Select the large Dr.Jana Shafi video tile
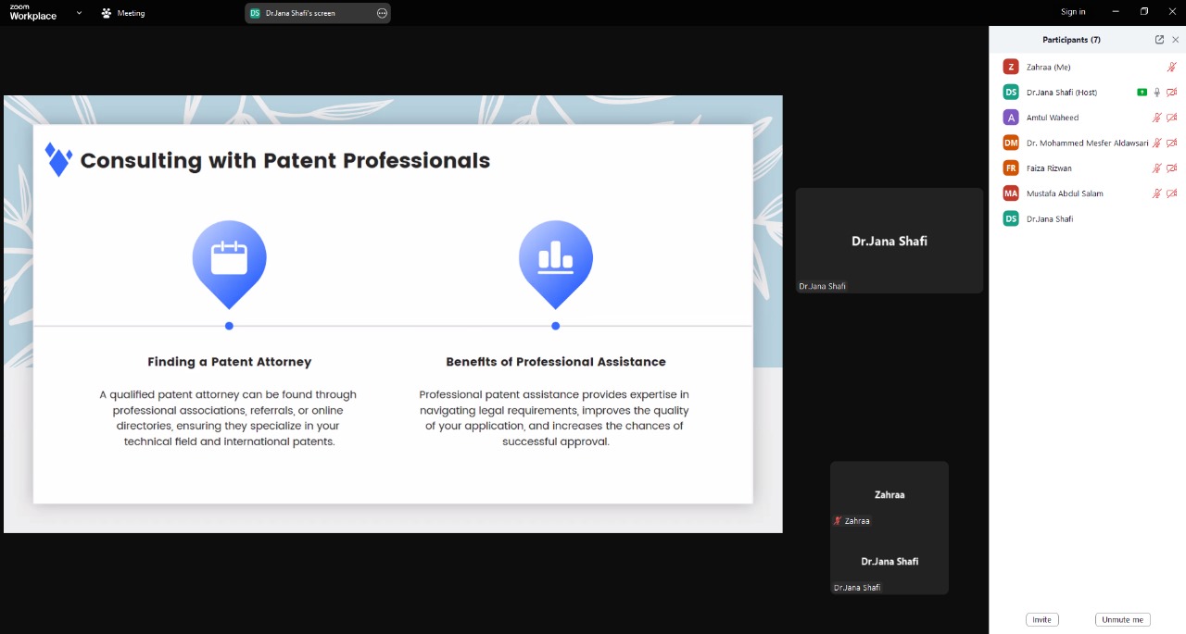 pos(889,241)
